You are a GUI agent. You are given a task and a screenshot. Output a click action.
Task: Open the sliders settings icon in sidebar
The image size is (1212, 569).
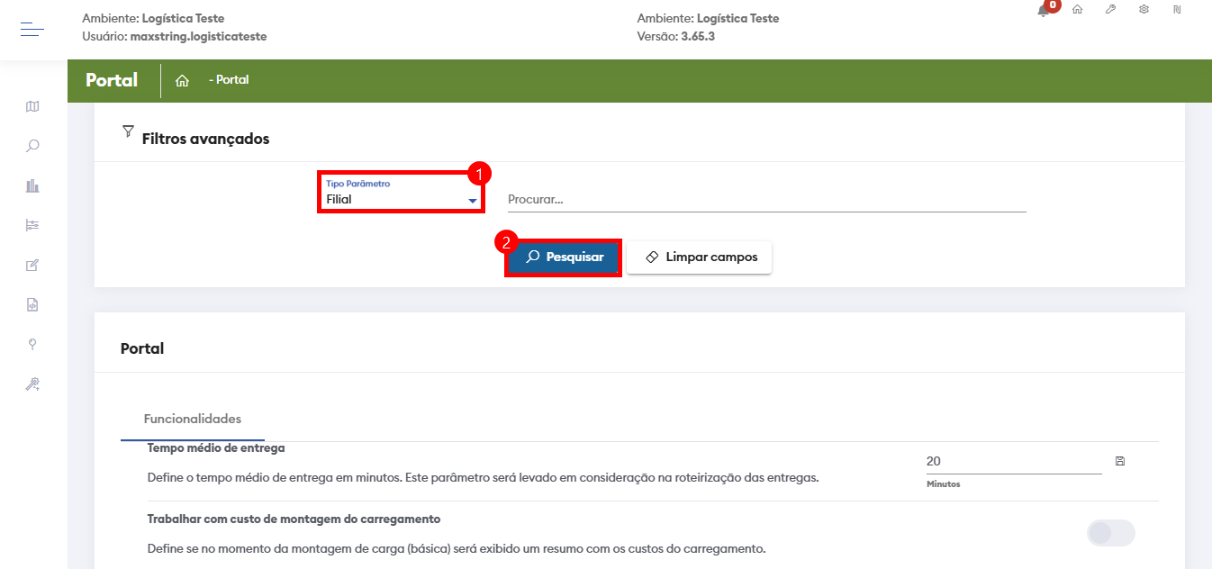33,225
